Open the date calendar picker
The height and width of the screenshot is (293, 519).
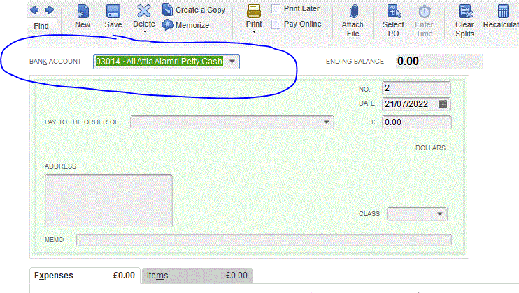pos(443,104)
